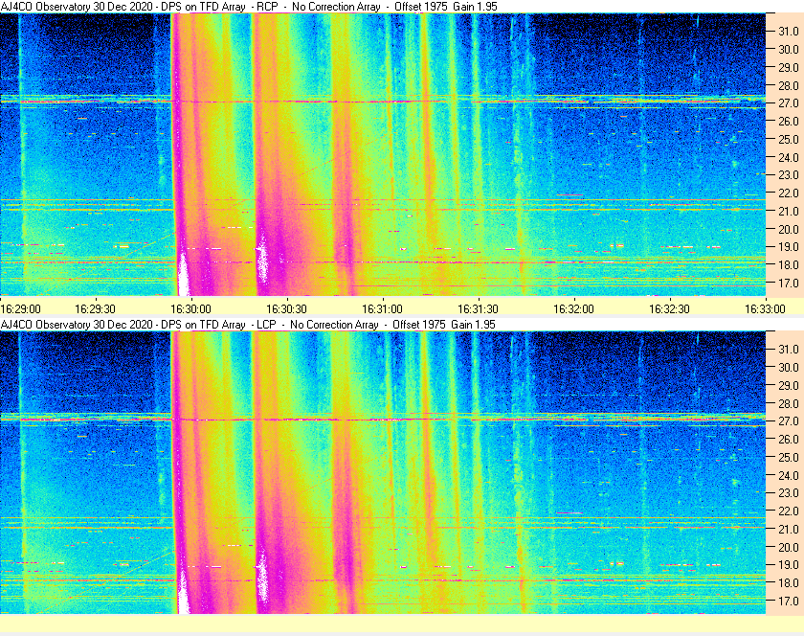This screenshot has height=636, width=804.
Task: Click the LCP spectrogram title text
Action: pos(248,325)
